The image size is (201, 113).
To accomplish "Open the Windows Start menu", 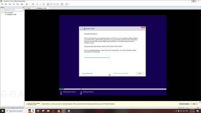I will pos(3,111).
